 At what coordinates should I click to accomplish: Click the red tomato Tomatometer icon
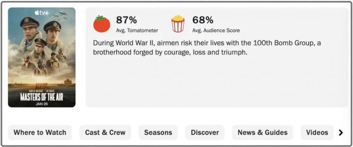pyautogui.click(x=102, y=24)
